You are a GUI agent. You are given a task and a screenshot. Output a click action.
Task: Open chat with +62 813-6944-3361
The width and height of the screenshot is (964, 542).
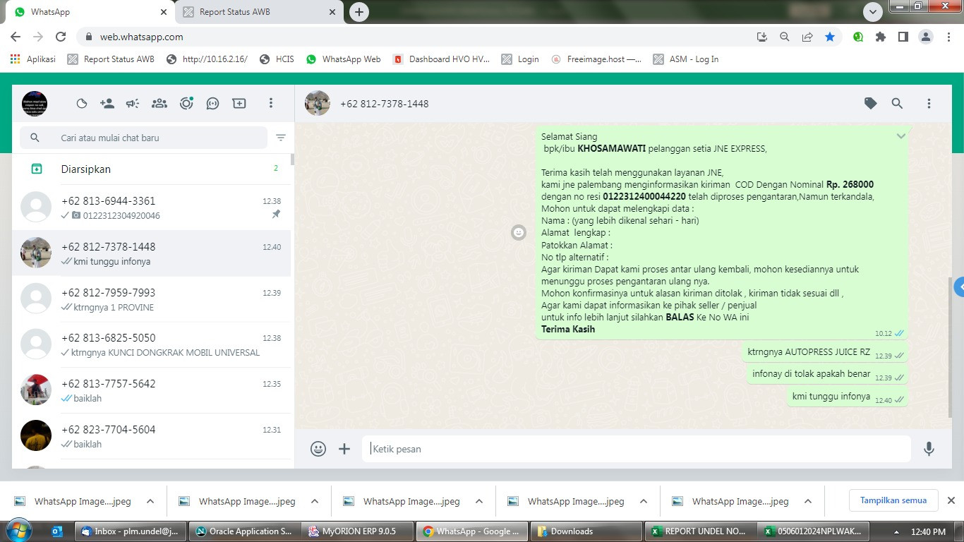tap(152, 207)
